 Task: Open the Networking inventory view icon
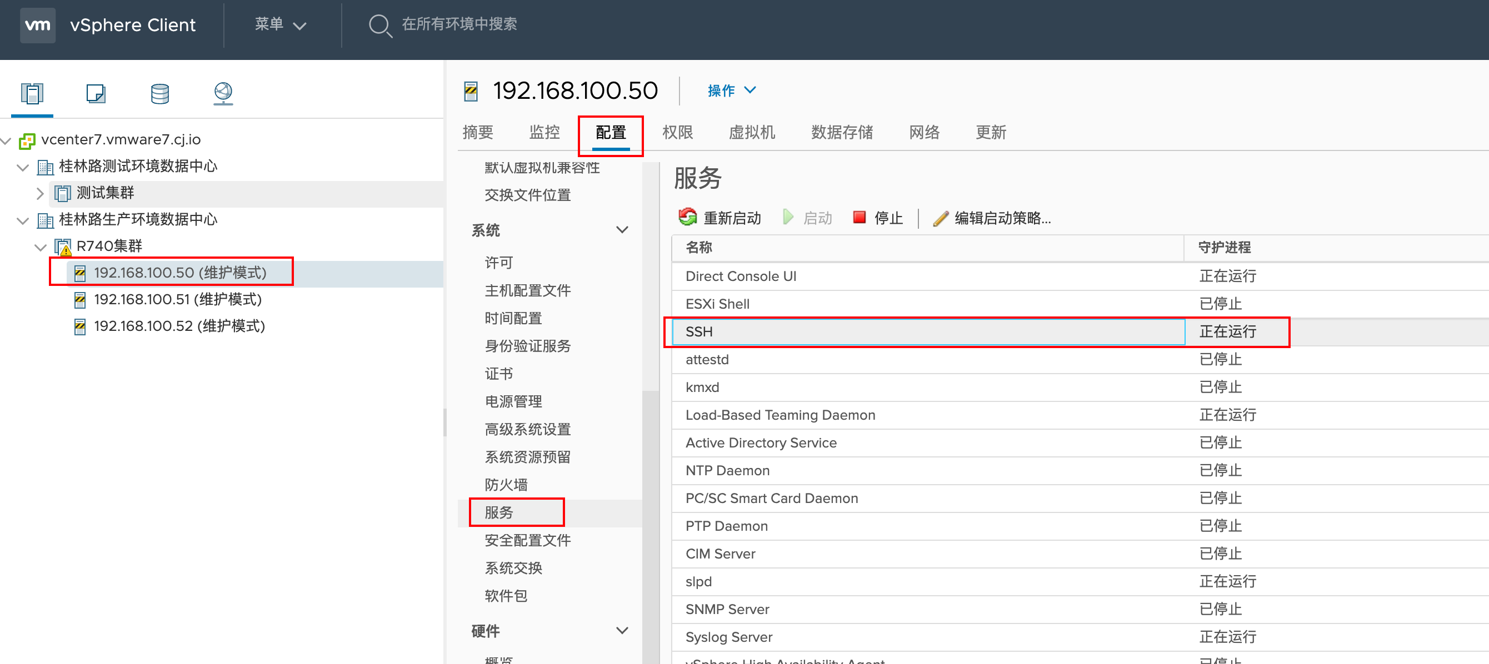[223, 93]
